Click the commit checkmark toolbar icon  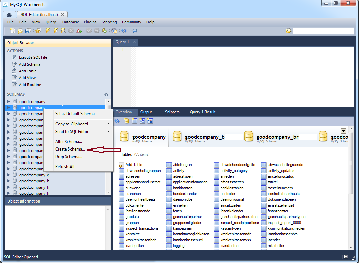point(89,31)
